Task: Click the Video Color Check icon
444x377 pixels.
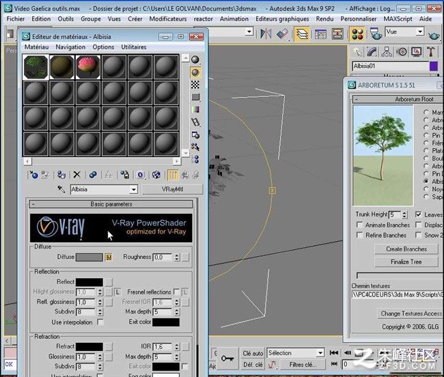Action: pos(195,109)
